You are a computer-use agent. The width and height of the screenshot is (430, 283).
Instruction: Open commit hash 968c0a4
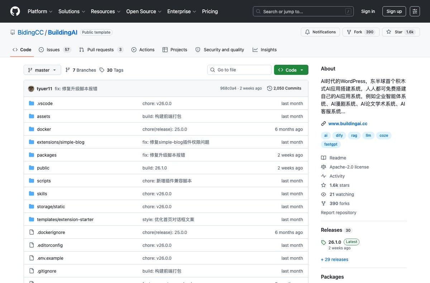pos(228,88)
